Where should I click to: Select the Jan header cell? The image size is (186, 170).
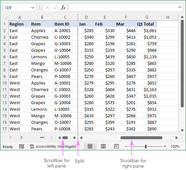coord(86,24)
